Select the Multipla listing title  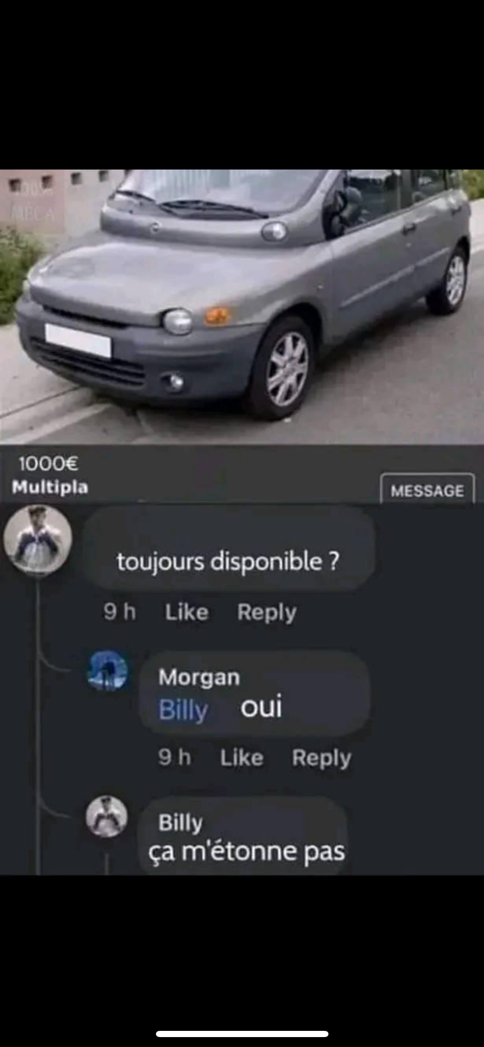(50, 487)
